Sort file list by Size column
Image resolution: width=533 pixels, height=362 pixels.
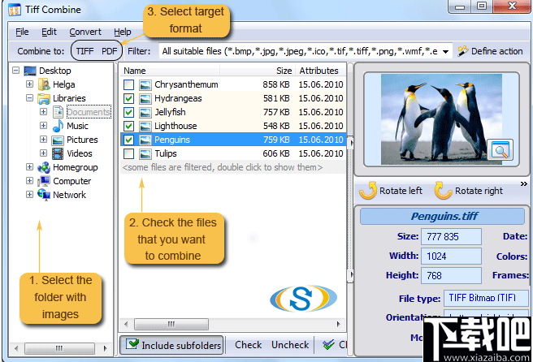tap(258, 71)
